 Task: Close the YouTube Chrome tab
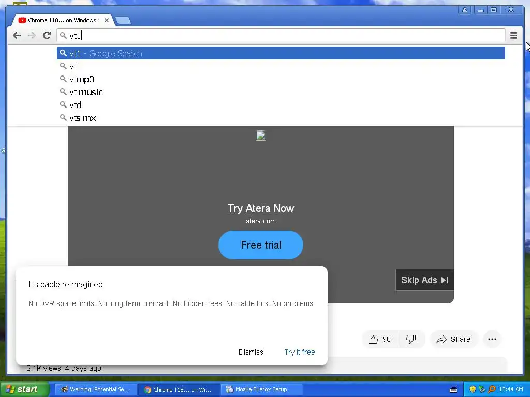[x=107, y=20]
